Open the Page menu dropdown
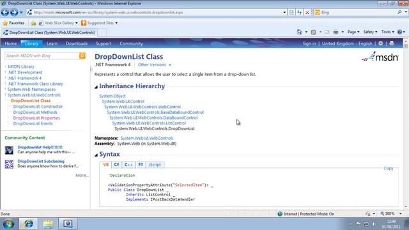The height and width of the screenshot is (230, 409). point(353,32)
